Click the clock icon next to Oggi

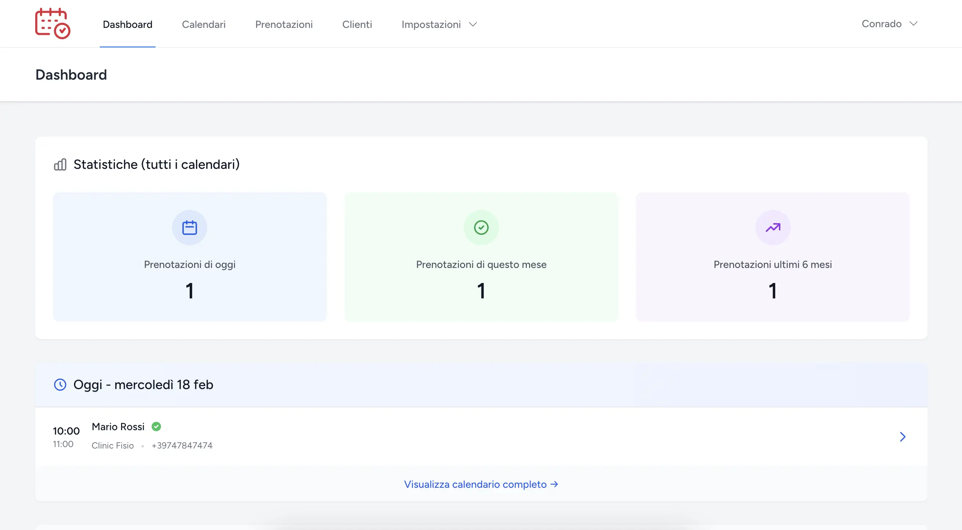pyautogui.click(x=60, y=385)
